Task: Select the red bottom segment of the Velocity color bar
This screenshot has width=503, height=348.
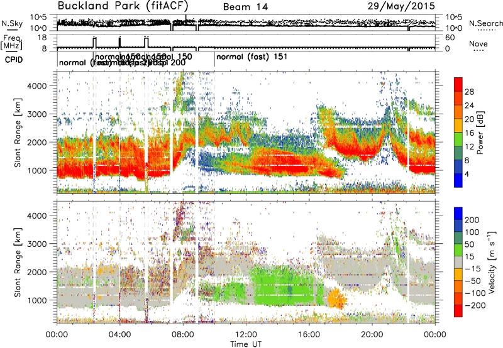Action: pyautogui.click(x=458, y=311)
